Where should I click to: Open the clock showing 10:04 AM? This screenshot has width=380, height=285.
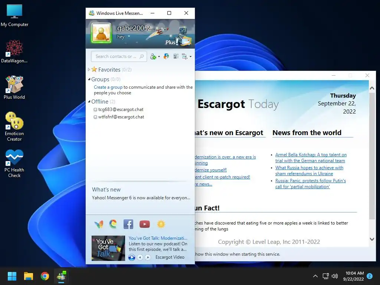pyautogui.click(x=353, y=276)
